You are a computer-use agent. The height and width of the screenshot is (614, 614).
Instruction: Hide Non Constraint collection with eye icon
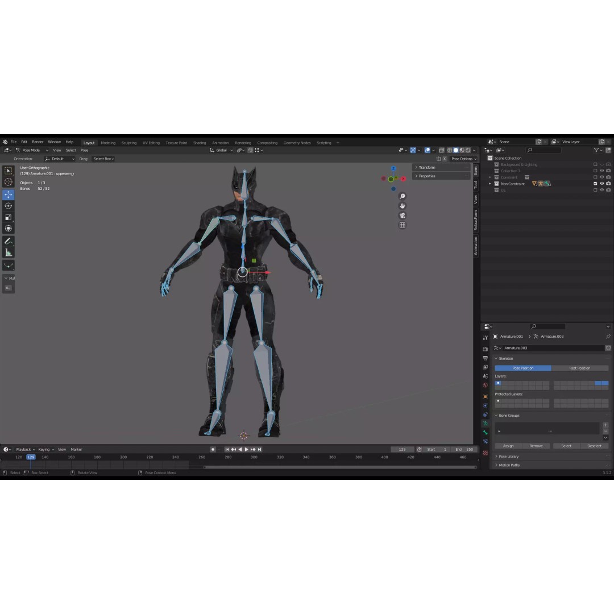(x=602, y=184)
